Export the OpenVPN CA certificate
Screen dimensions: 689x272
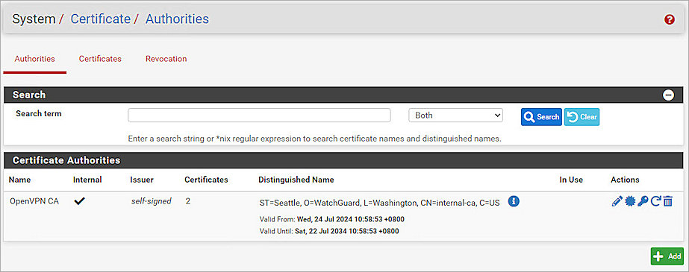(x=630, y=201)
